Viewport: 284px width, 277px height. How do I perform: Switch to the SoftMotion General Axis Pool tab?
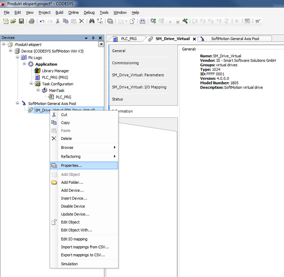[x=235, y=39]
